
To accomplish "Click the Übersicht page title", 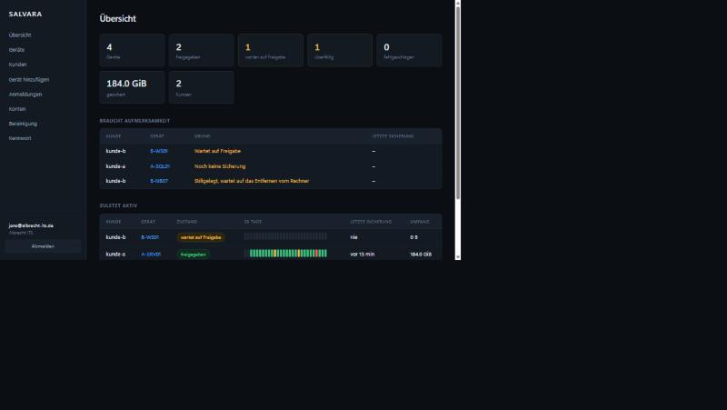I will click(118, 18).
